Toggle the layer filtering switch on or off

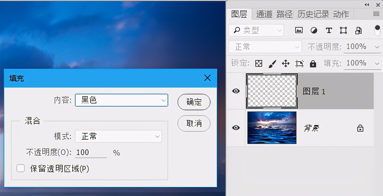click(377, 30)
